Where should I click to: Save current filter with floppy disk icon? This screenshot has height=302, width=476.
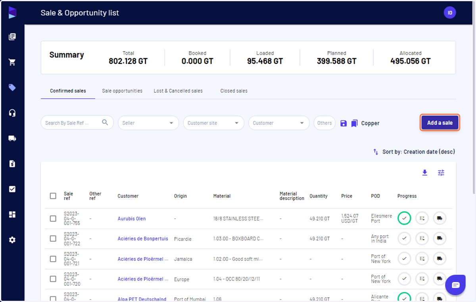[344, 123]
